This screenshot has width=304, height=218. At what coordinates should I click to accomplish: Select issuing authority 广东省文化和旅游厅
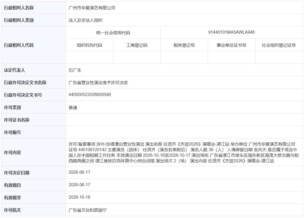tap(88, 210)
